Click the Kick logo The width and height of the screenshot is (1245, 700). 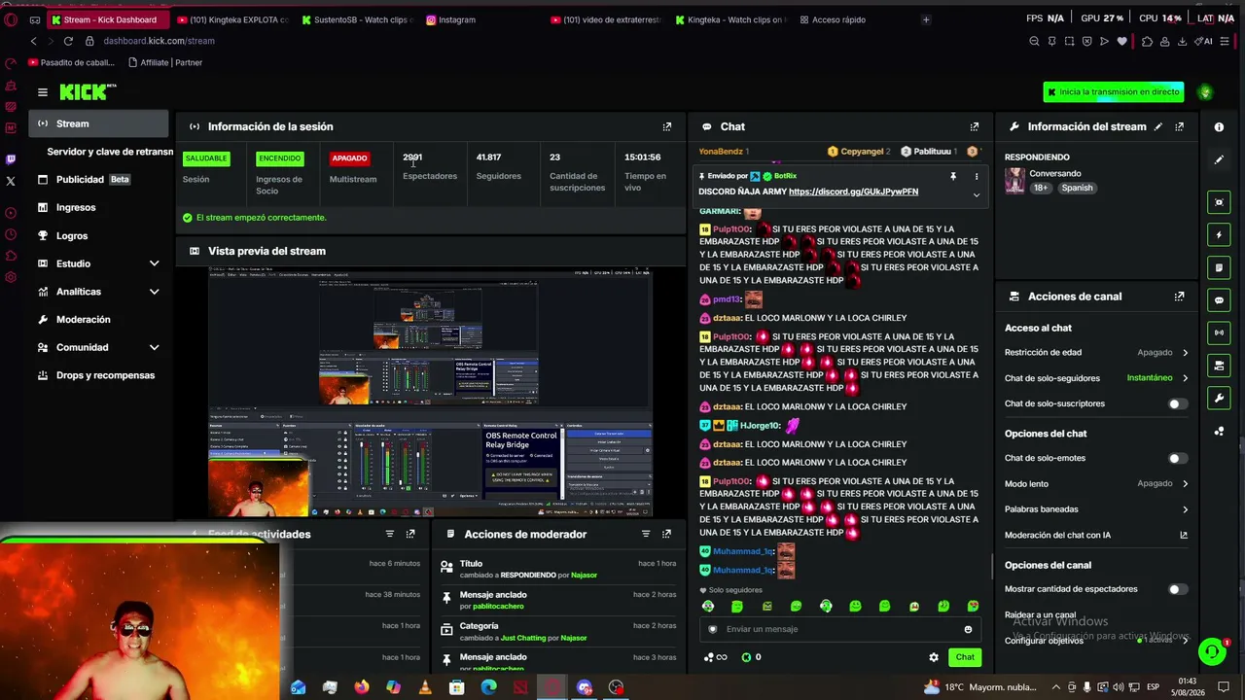pyautogui.click(x=88, y=91)
